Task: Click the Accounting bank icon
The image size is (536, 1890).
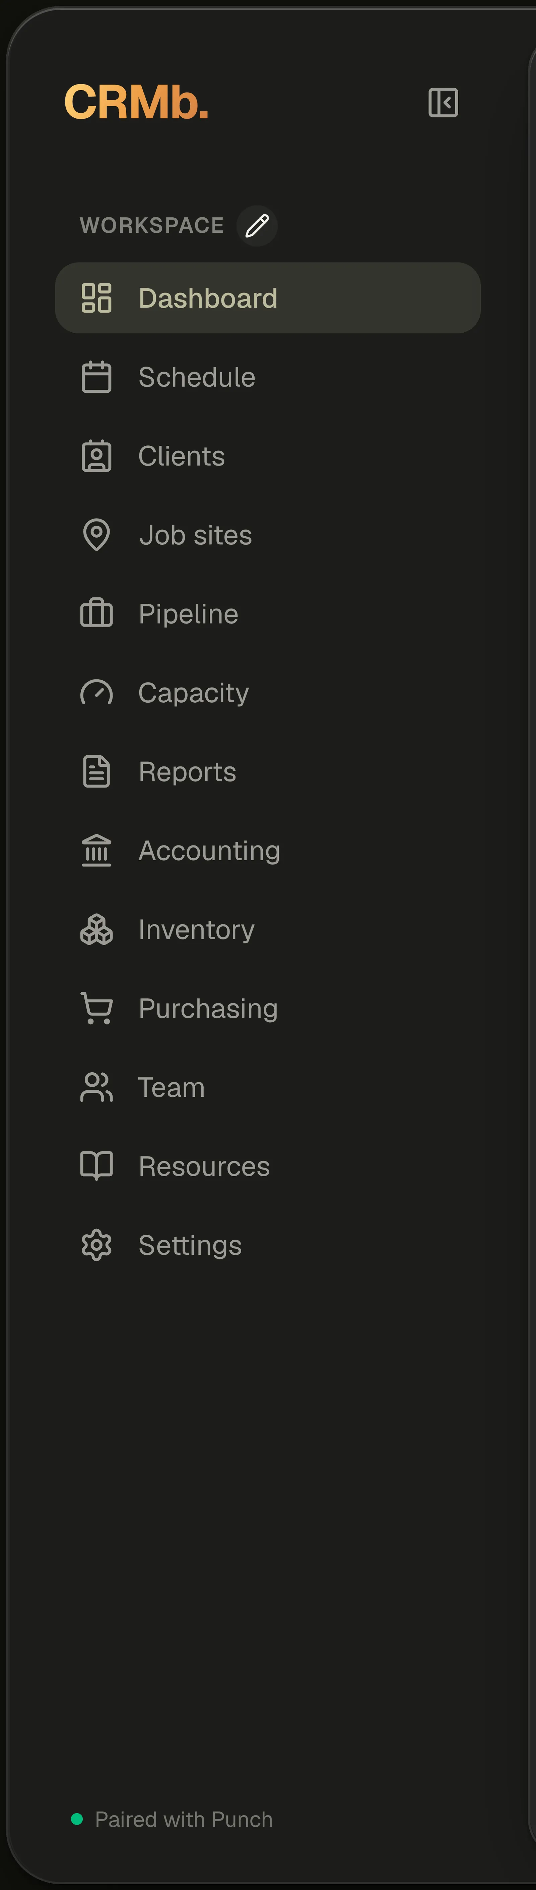Action: point(96,850)
